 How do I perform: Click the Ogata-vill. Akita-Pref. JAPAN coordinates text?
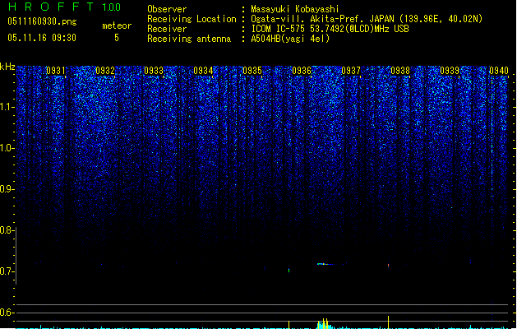tap(367, 19)
